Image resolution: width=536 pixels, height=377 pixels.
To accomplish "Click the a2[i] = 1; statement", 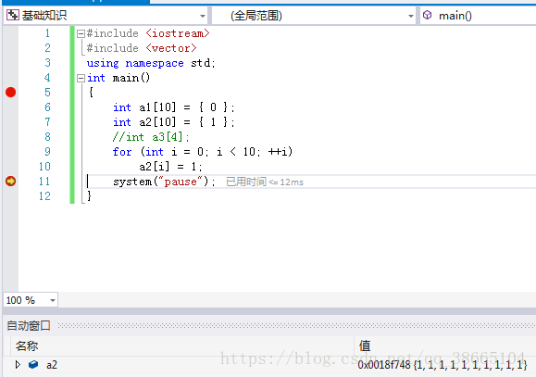I will click(170, 167).
